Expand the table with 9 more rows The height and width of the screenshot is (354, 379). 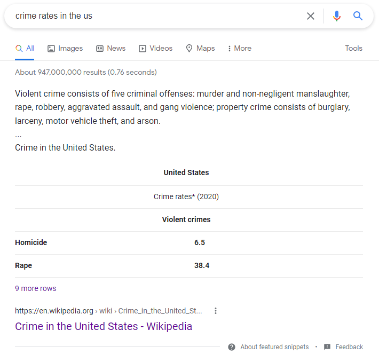36,288
